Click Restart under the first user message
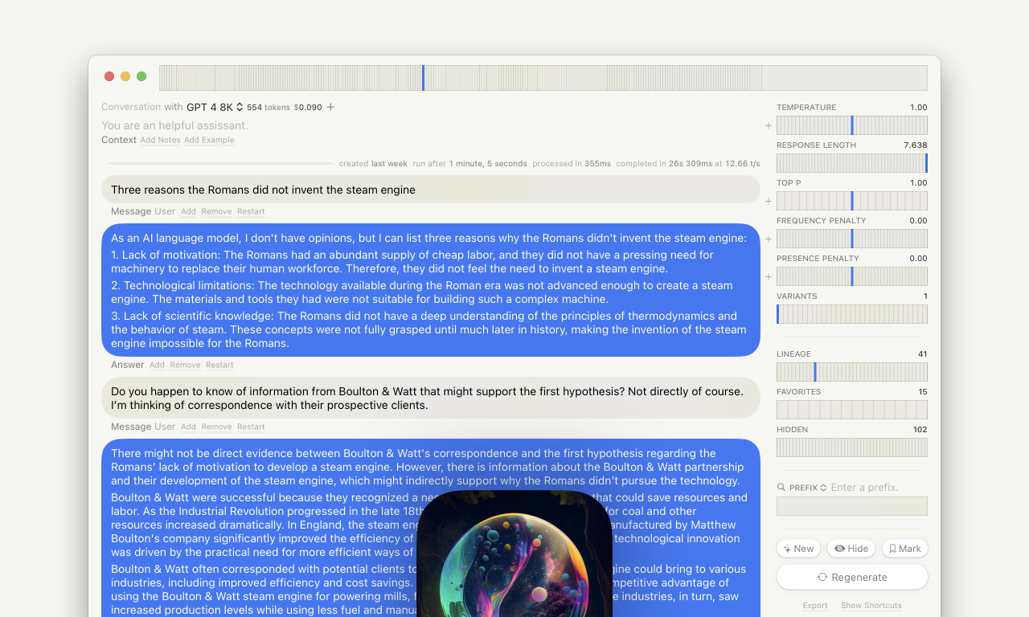The image size is (1029, 617). click(x=251, y=211)
